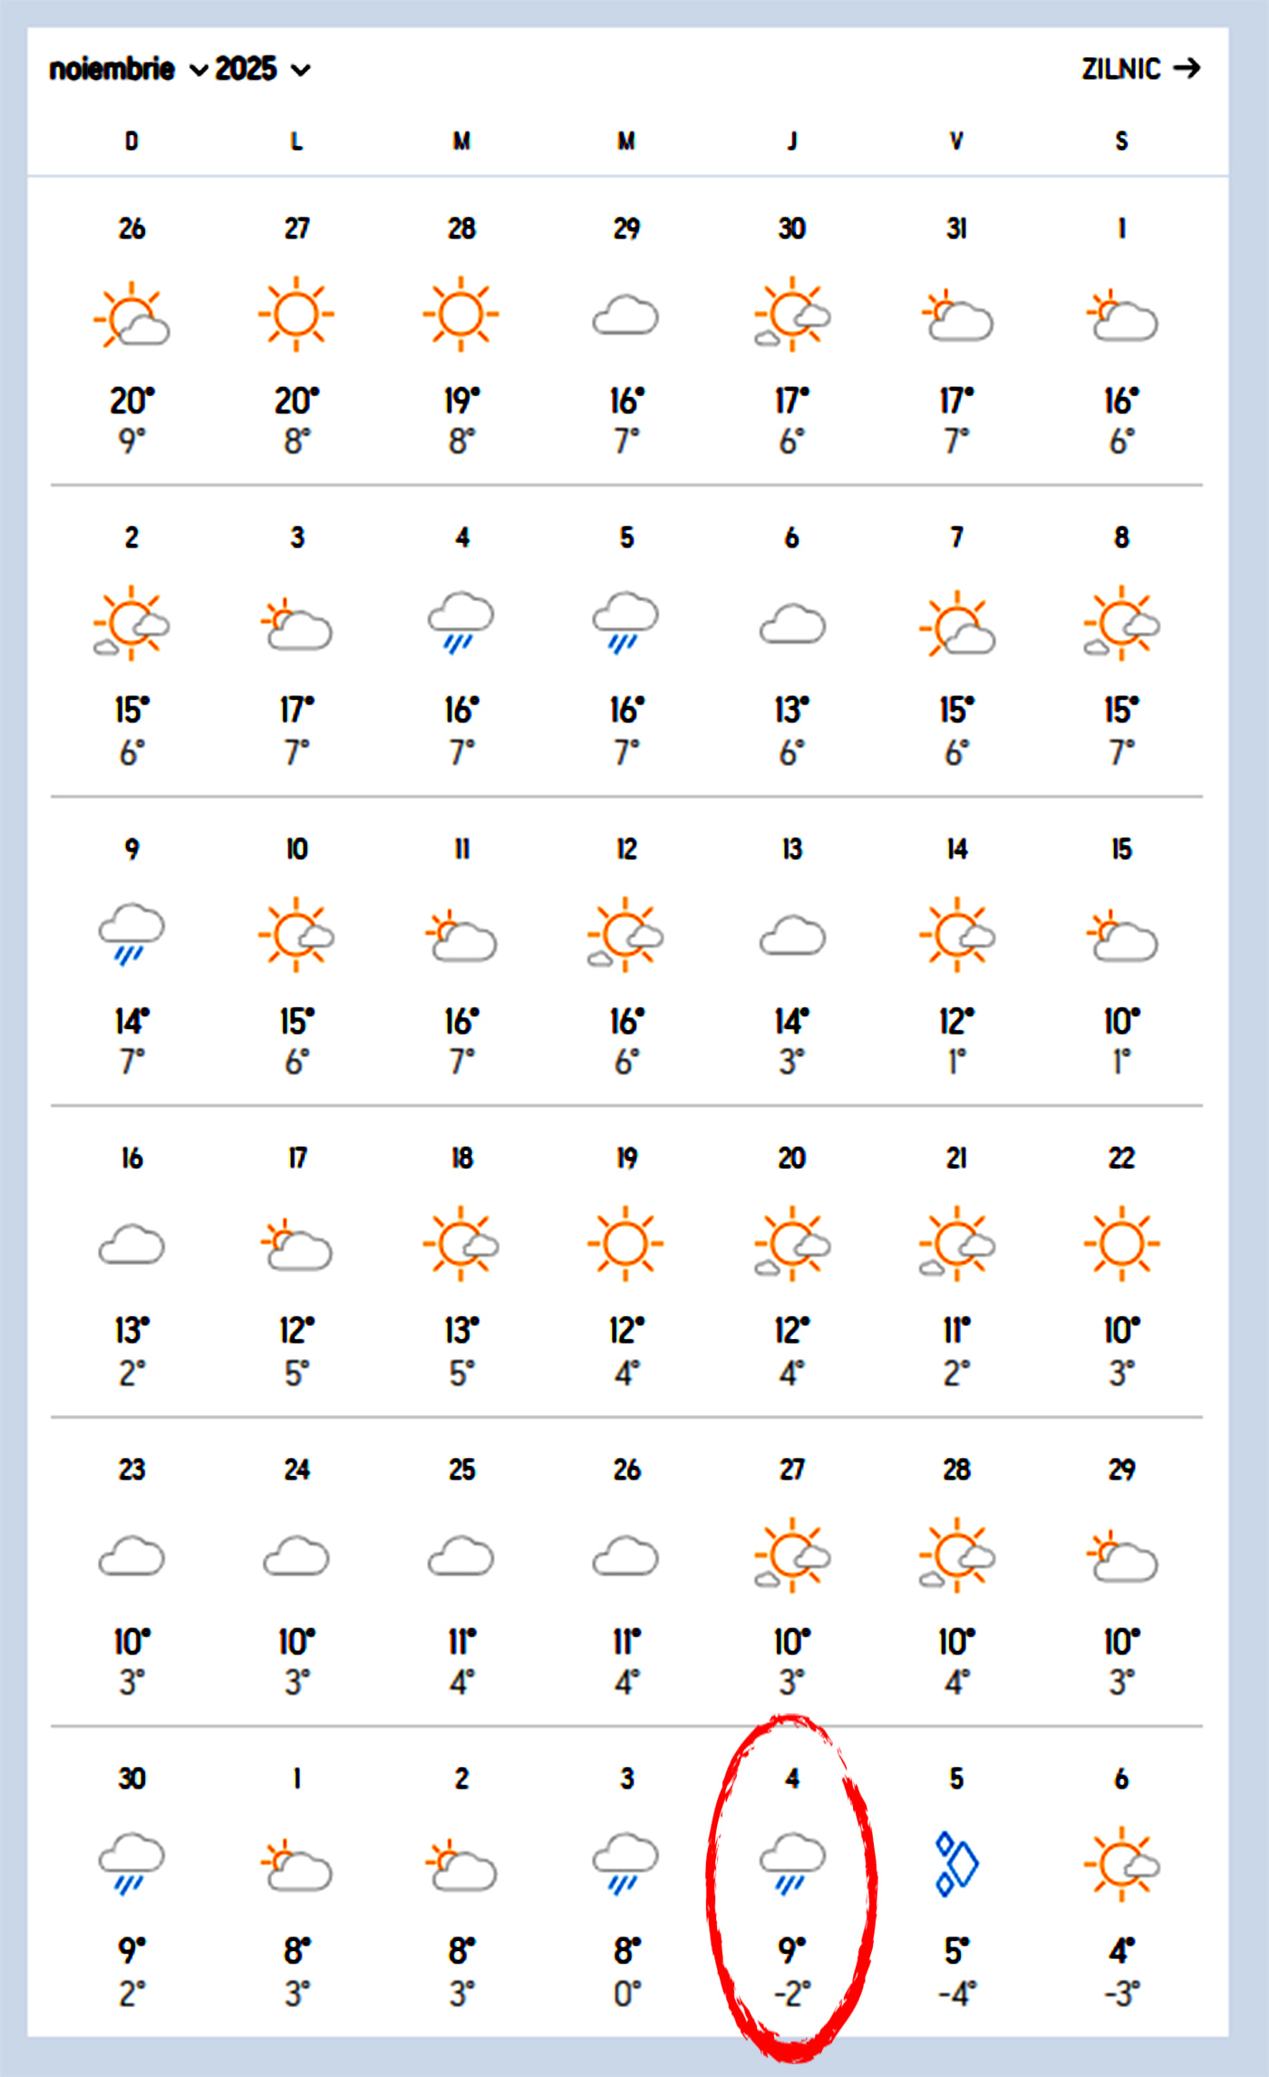Select the circled rain icon December 4
1269x2077 pixels.
(791, 1862)
